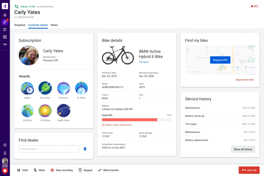
Task: Select the Night Rider award badge
Action: (x=63, y=111)
